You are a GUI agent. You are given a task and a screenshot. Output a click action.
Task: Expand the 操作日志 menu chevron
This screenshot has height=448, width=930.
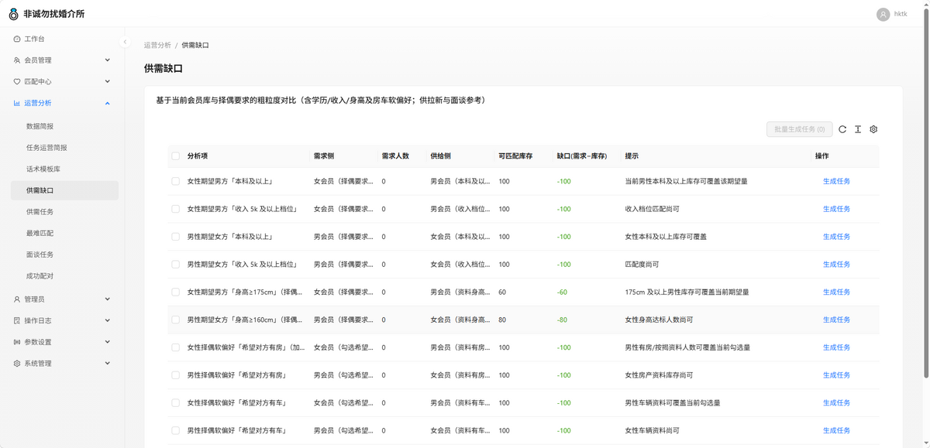point(108,320)
